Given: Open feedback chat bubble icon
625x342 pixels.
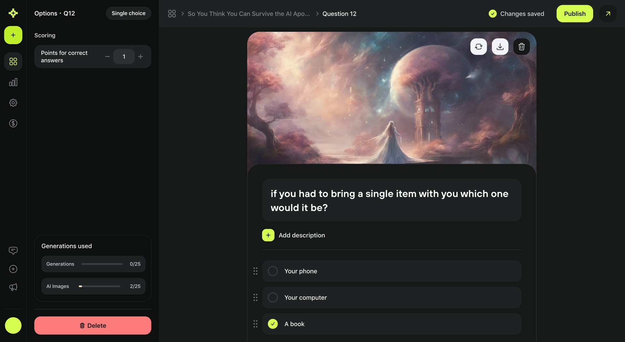Looking at the screenshot, I should pos(13,250).
